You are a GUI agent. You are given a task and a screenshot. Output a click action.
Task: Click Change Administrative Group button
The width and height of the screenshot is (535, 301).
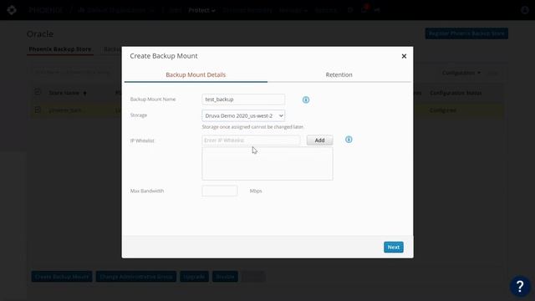(136, 277)
